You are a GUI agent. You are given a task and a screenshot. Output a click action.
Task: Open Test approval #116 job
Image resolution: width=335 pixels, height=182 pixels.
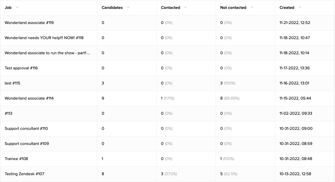(21, 68)
